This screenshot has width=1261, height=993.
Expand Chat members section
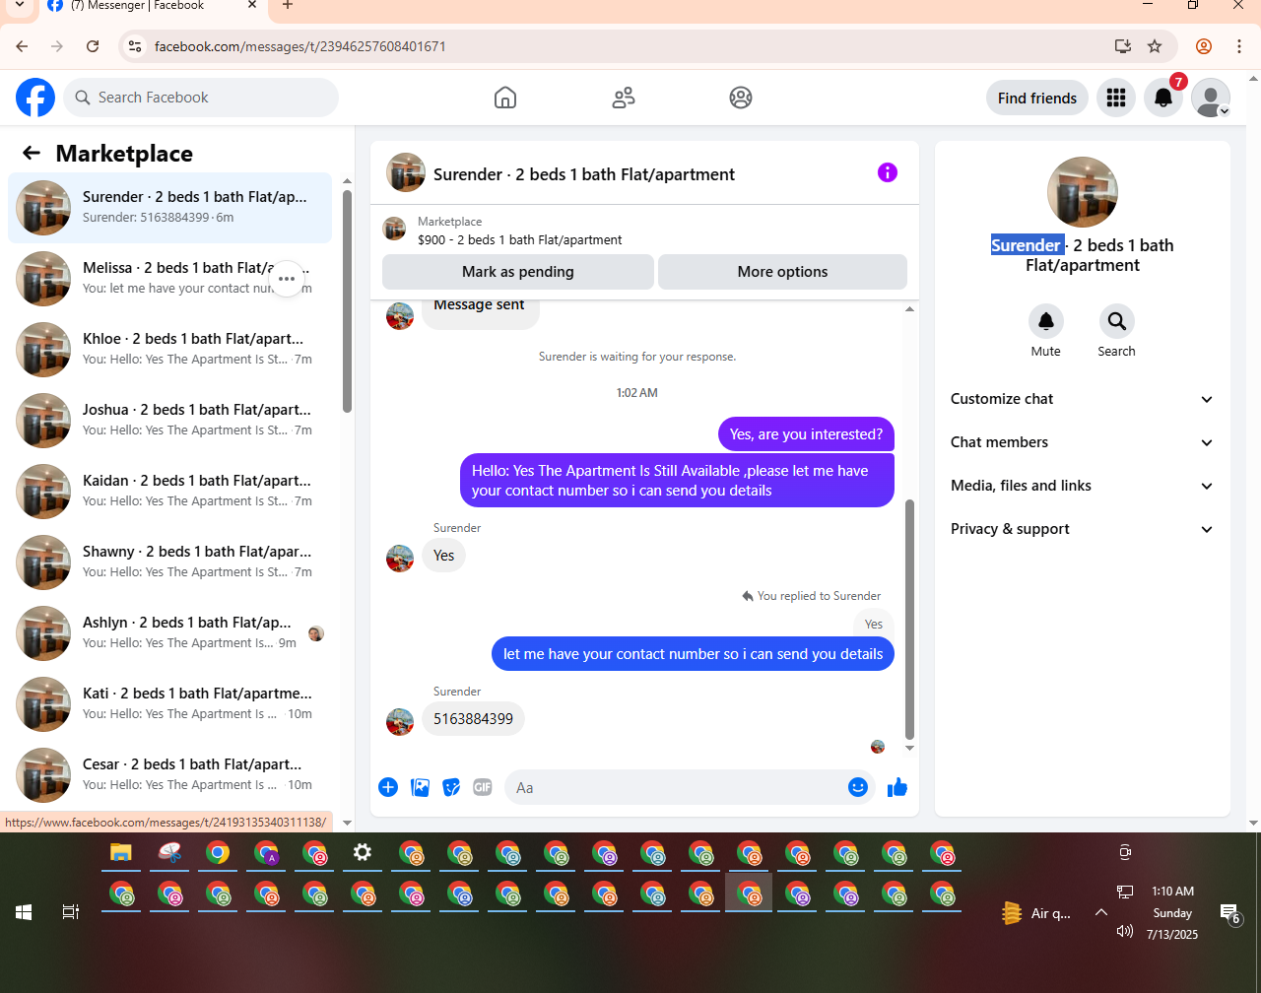[1083, 442]
